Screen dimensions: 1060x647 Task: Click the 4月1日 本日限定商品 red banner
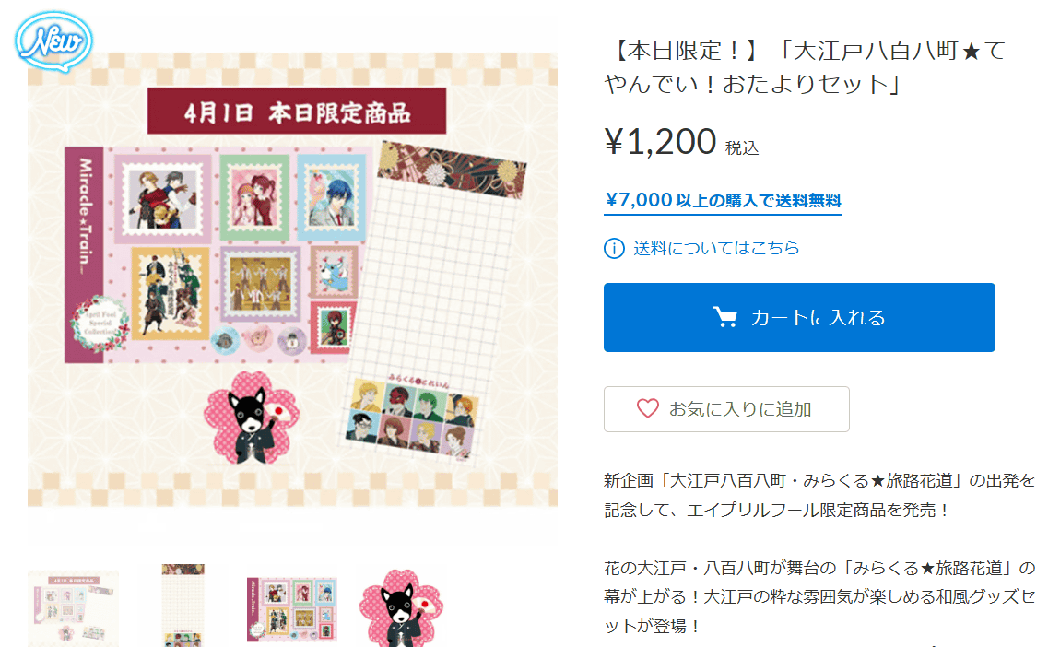[x=297, y=111]
